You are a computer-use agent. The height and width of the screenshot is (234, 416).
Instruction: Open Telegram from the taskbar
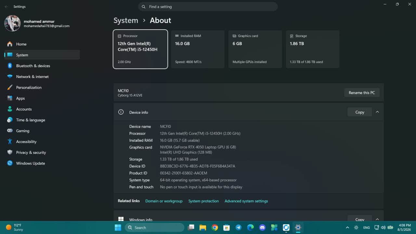tap(239, 227)
